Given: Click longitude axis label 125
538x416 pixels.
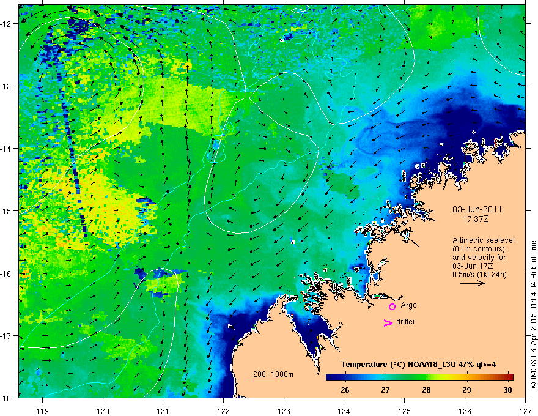Looking at the screenshot, I should (x=405, y=411).
